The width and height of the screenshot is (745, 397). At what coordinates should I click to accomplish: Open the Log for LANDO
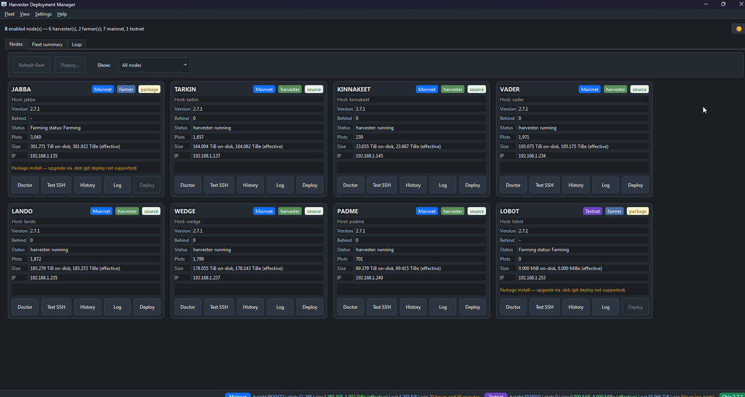pyautogui.click(x=117, y=307)
